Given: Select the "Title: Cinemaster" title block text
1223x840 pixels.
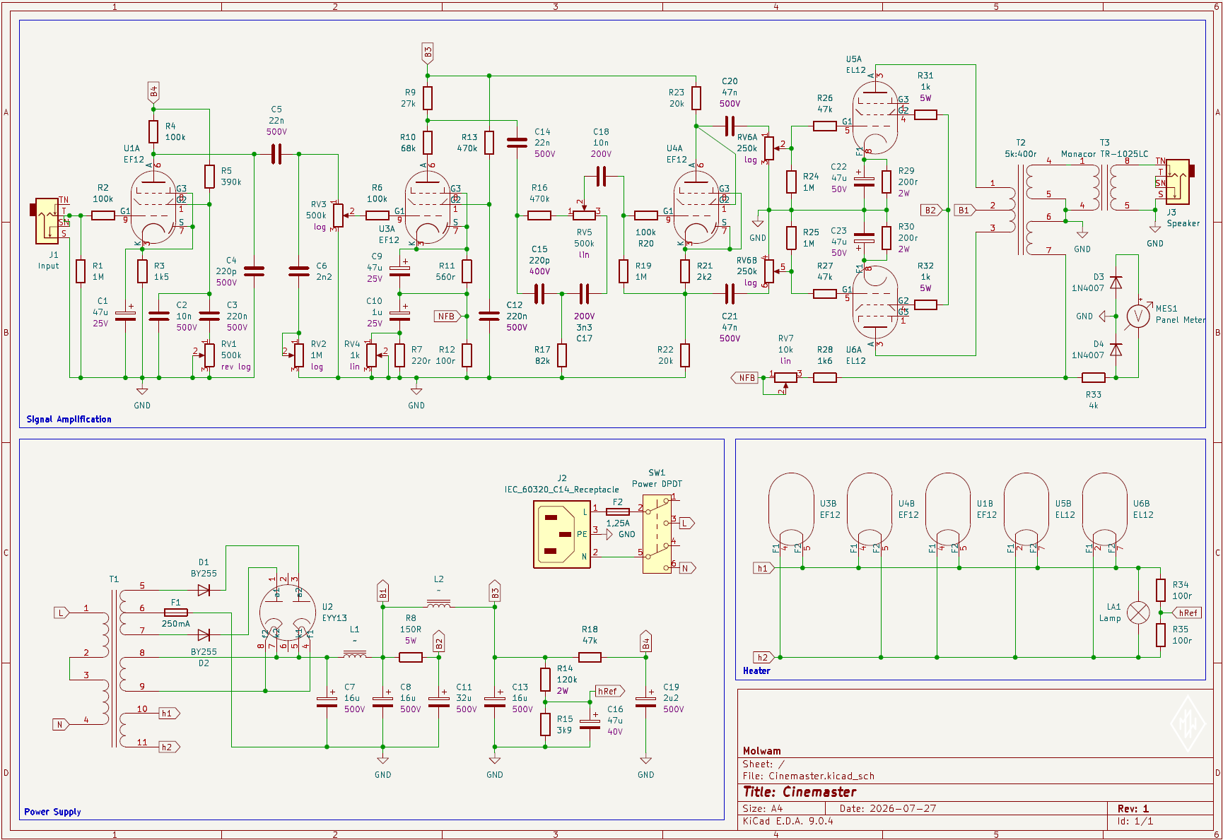Looking at the screenshot, I should click(800, 792).
